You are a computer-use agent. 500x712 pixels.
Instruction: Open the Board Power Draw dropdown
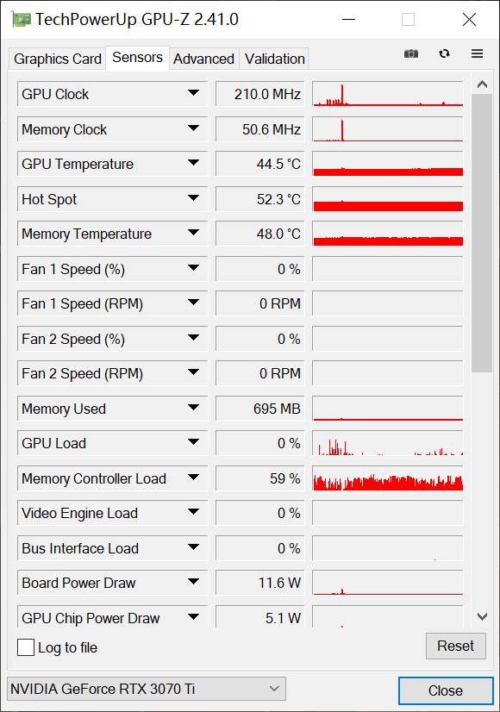194,583
